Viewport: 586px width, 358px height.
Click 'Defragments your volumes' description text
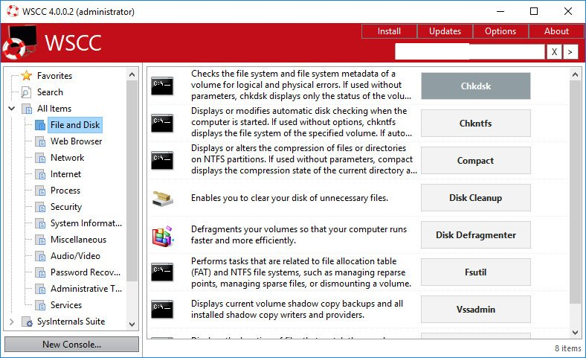pos(299,235)
